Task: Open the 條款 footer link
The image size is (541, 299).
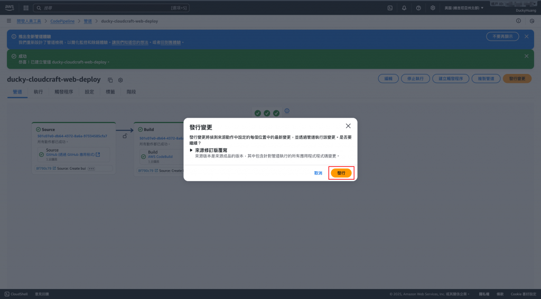Action: click(500, 294)
